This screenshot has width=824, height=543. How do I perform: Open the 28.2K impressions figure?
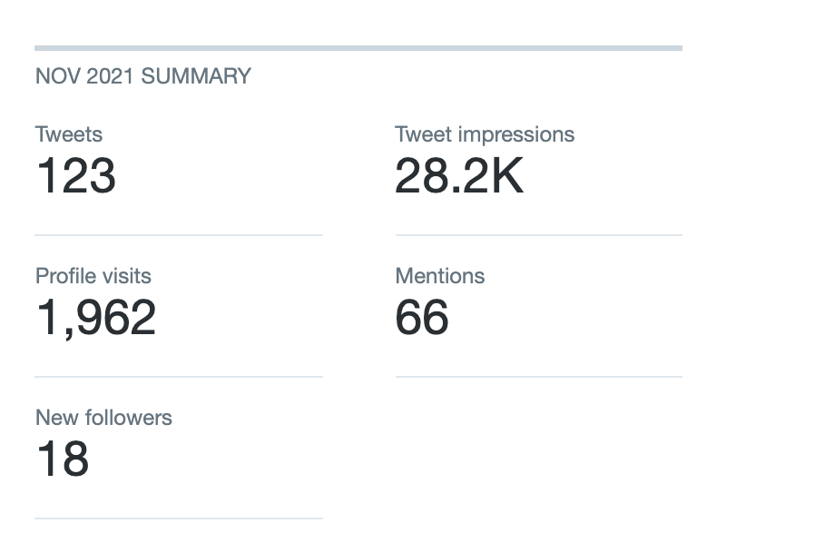coord(459,175)
